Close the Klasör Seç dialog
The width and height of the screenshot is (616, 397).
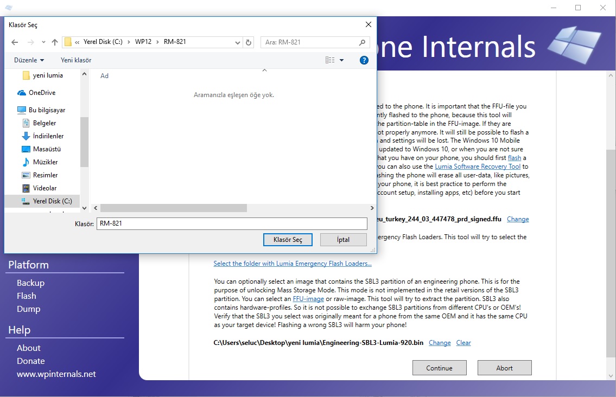click(369, 24)
